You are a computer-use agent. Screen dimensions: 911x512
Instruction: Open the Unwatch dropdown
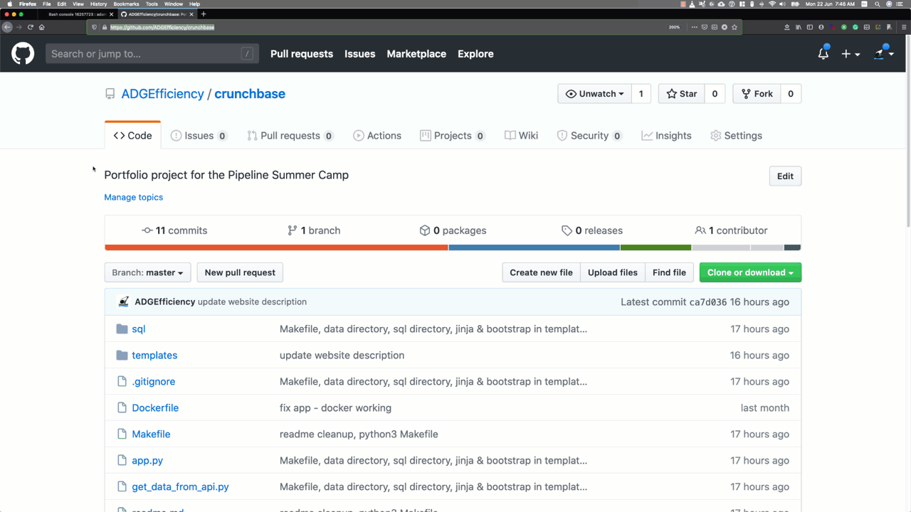[594, 94]
